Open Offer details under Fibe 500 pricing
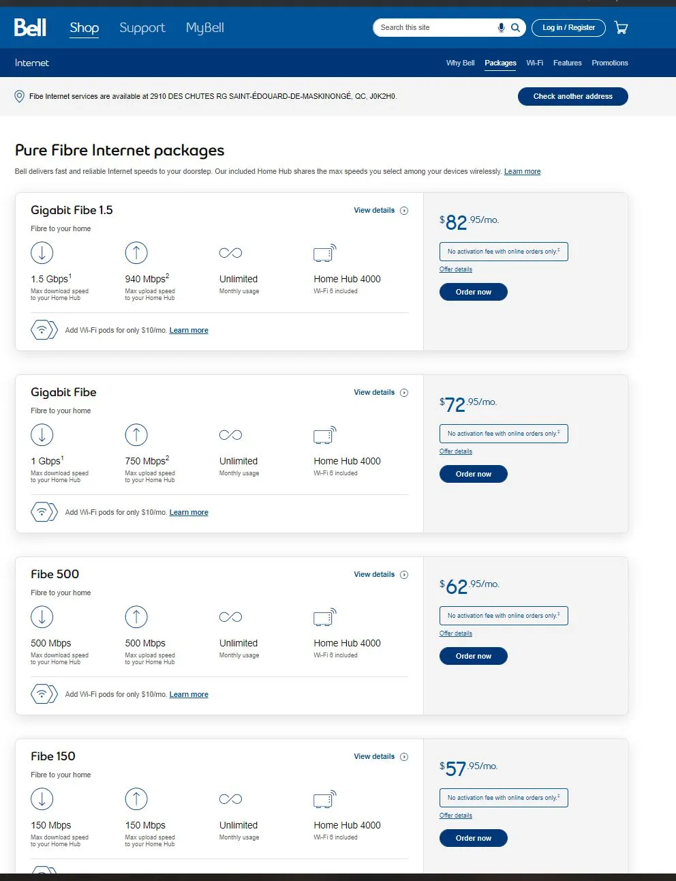Viewport: 676px width, 881px height. point(455,633)
